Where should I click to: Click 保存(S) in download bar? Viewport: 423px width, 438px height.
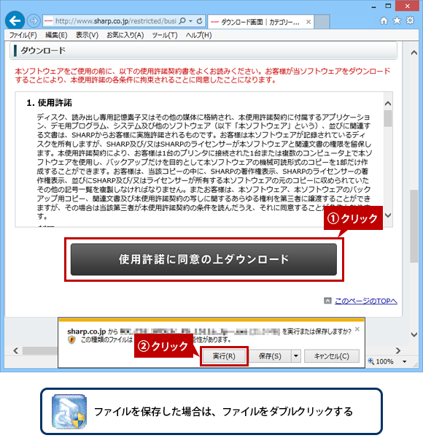pyautogui.click(x=270, y=356)
